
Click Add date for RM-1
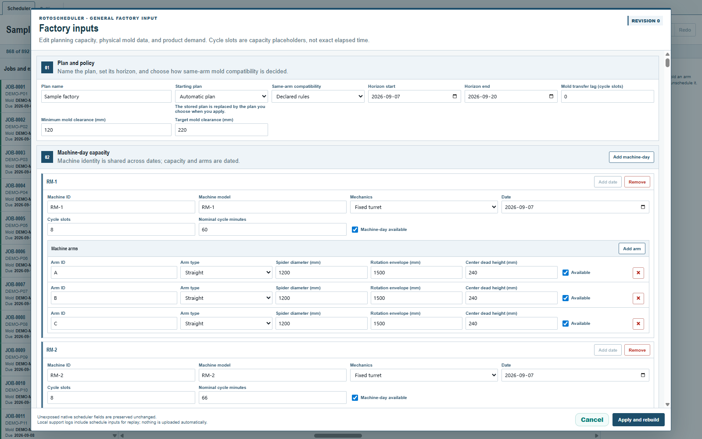point(608,182)
